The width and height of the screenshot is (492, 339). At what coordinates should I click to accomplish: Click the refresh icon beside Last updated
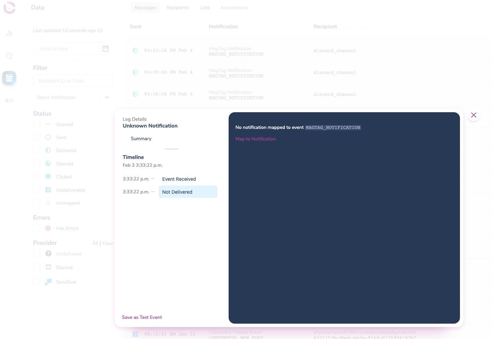100,30
